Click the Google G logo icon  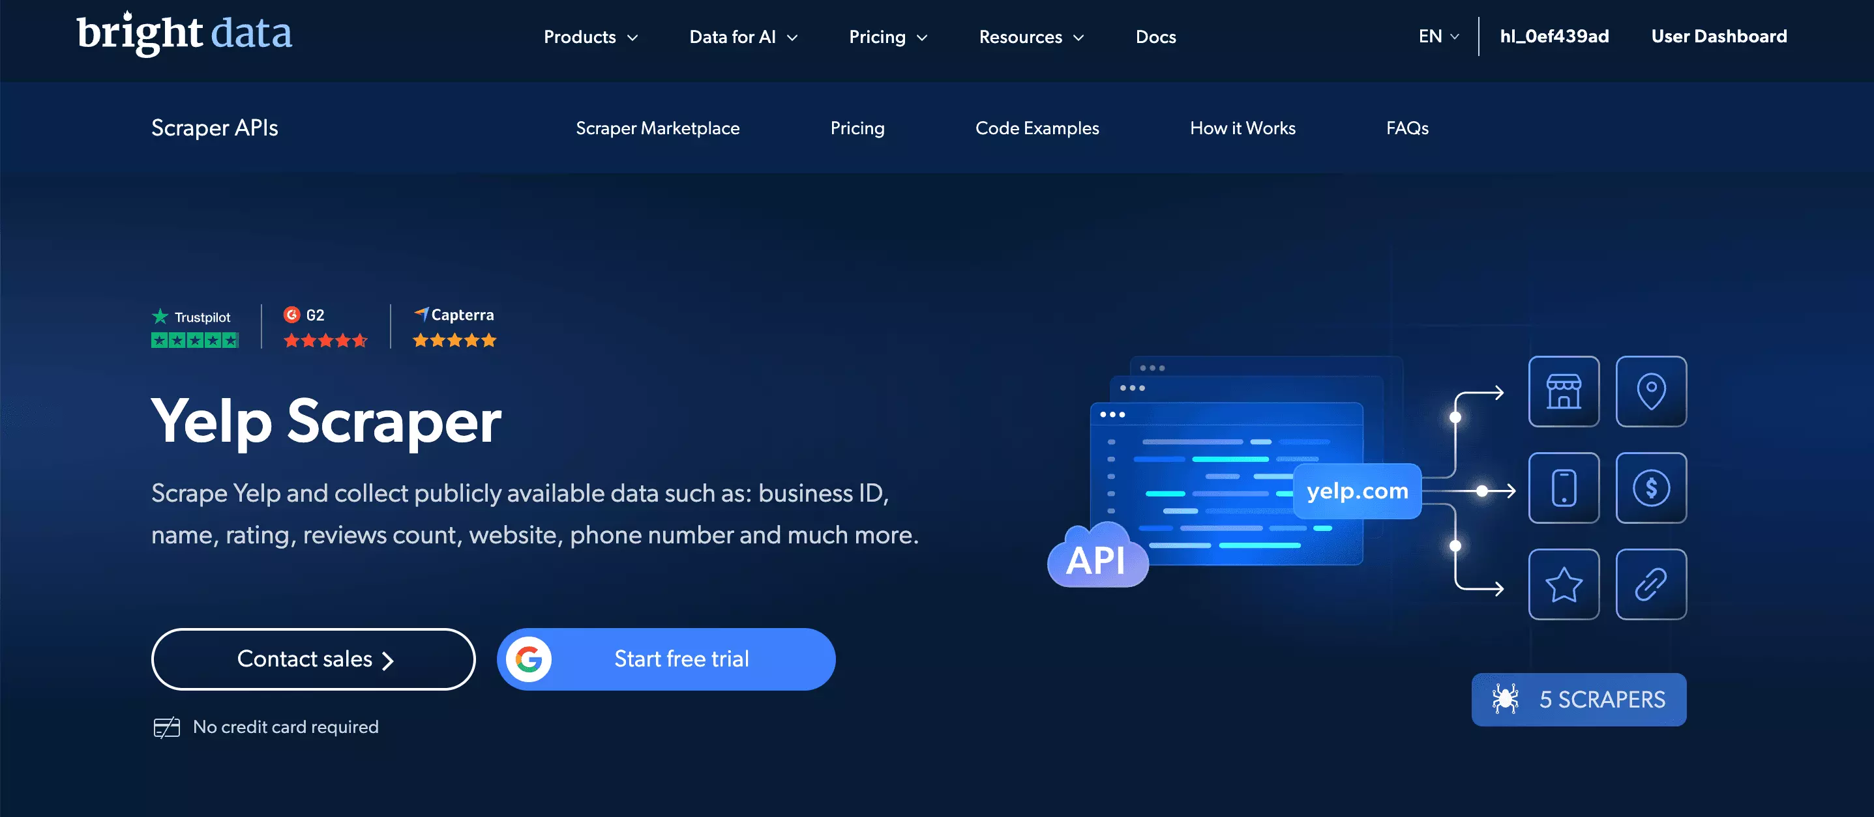[x=529, y=659]
